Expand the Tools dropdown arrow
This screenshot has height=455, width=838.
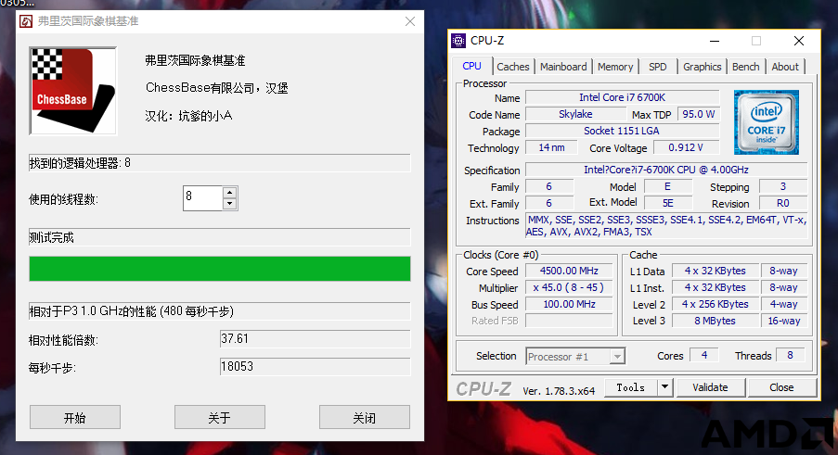[664, 387]
